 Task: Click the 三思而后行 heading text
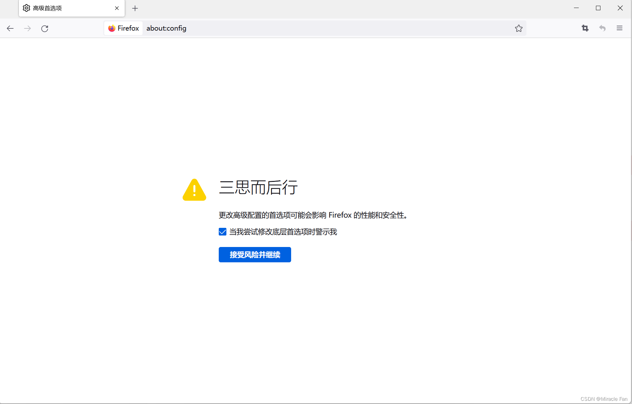pyautogui.click(x=258, y=187)
